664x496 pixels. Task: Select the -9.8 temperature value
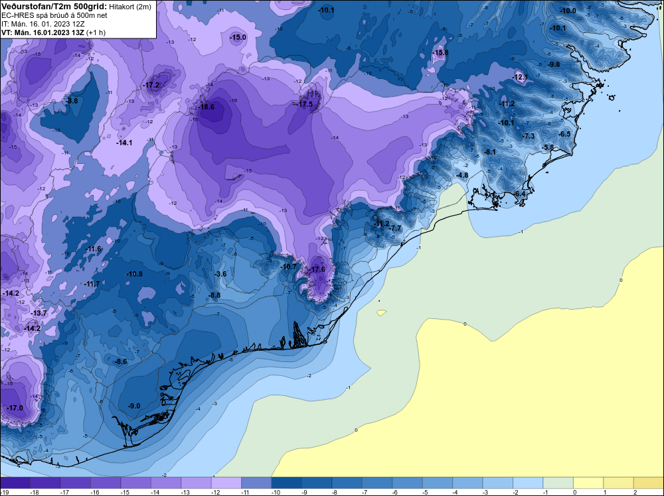554,65
